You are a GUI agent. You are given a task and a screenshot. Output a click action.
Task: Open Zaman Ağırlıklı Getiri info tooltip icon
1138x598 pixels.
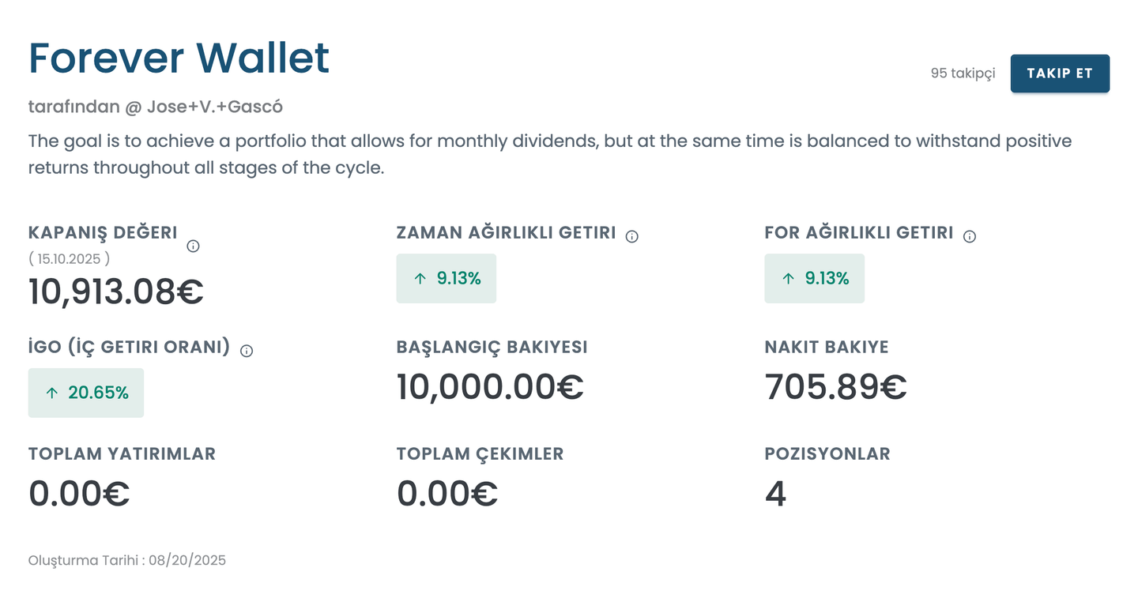(631, 236)
